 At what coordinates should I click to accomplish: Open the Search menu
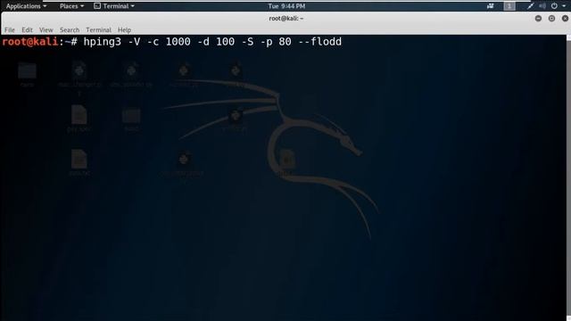70,29
